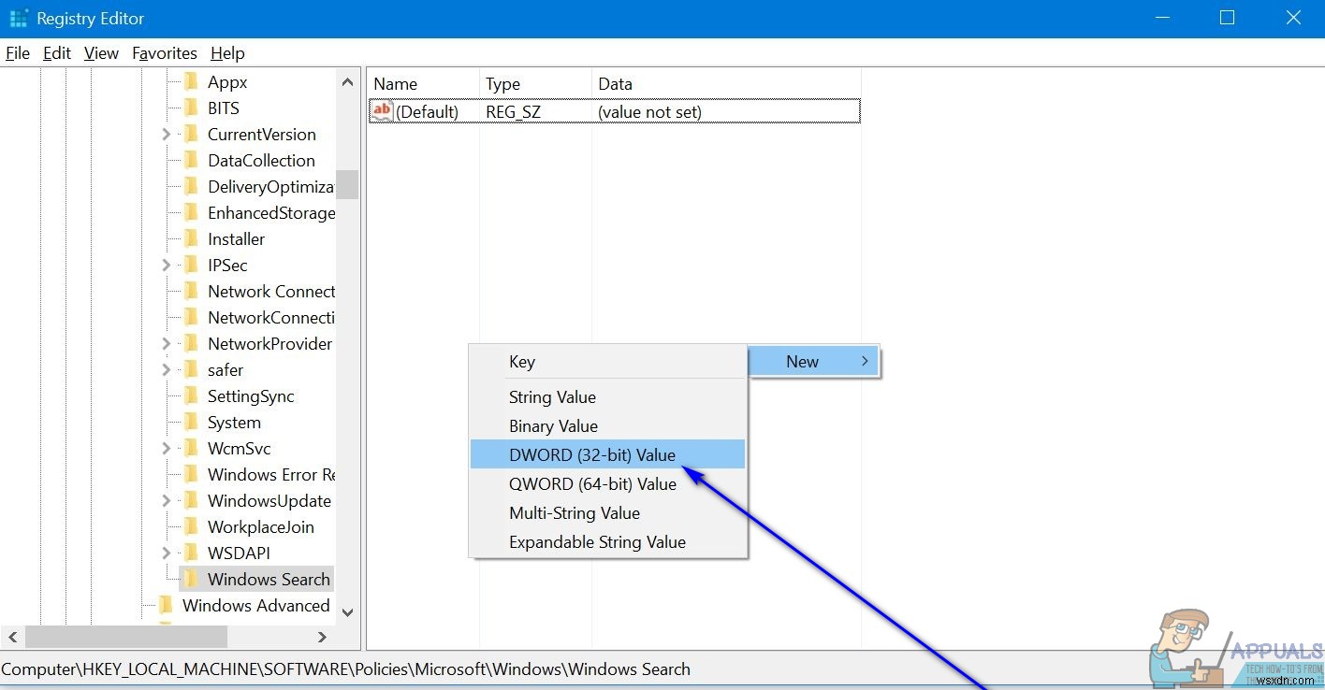Expand the CurrentVersion tree node
1325x690 pixels.
coord(166,134)
